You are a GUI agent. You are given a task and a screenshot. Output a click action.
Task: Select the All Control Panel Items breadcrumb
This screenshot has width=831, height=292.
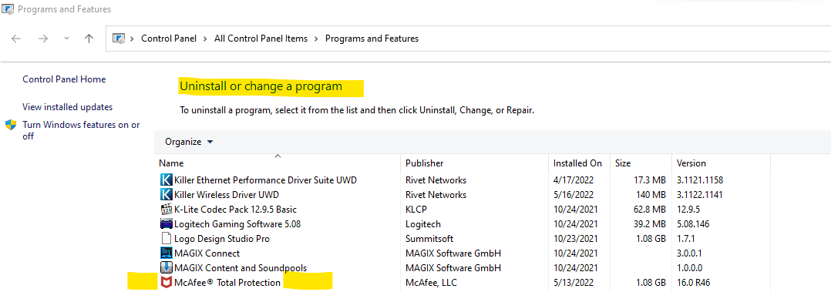(x=261, y=39)
